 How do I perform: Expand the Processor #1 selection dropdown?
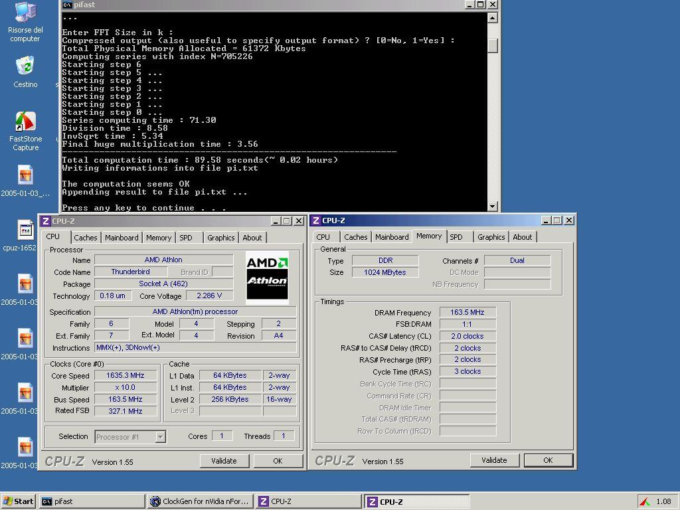point(161,437)
